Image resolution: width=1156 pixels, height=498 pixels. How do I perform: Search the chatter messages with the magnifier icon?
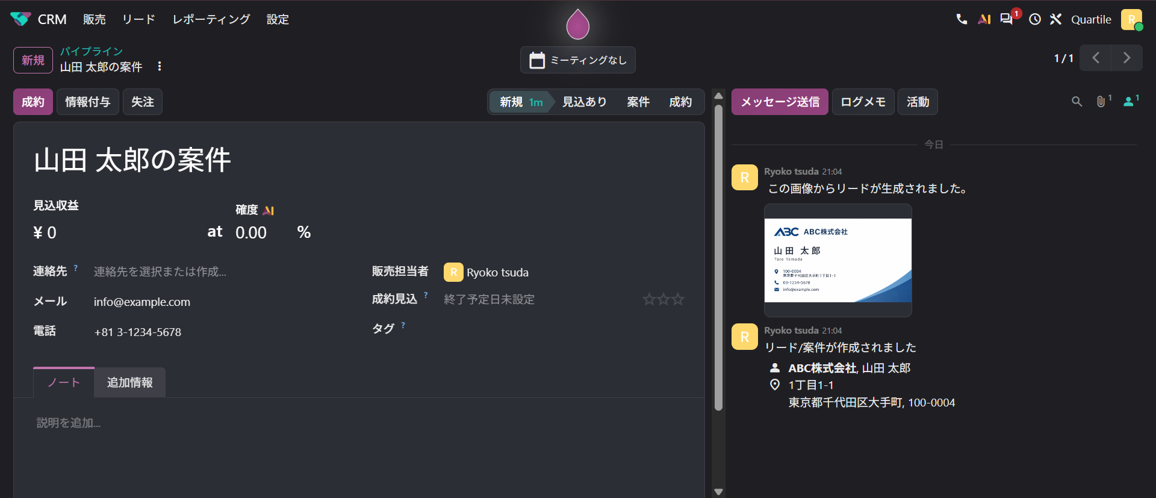(1077, 102)
